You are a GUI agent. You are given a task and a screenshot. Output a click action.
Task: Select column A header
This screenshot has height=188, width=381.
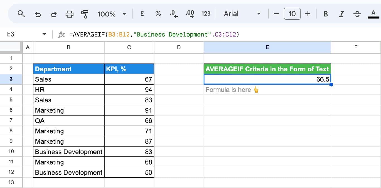pyautogui.click(x=28, y=47)
